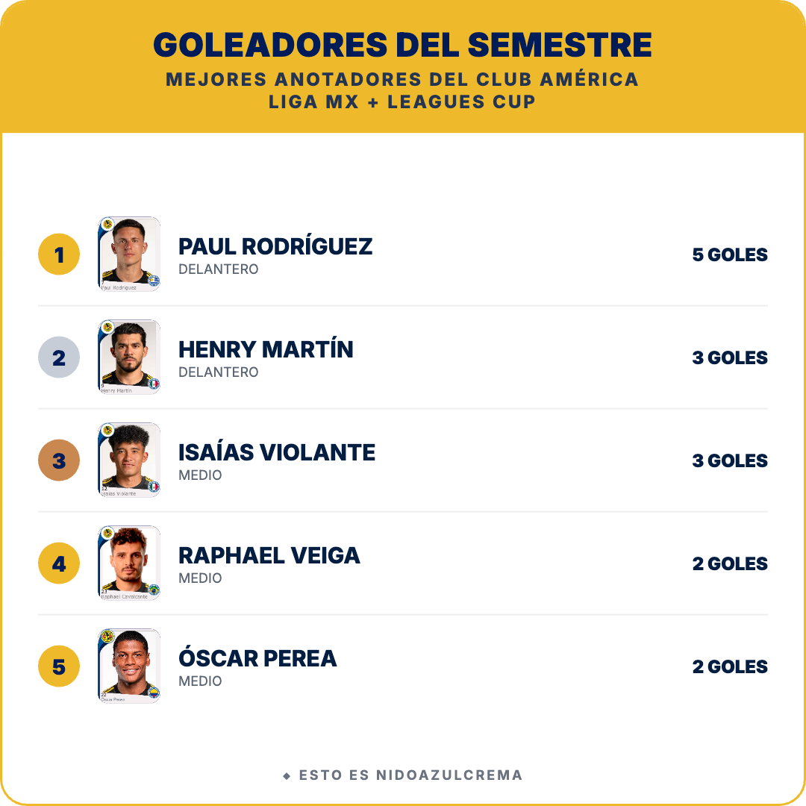Open Isaías Violante player card photo
This screenshot has height=806, width=806.
[129, 460]
